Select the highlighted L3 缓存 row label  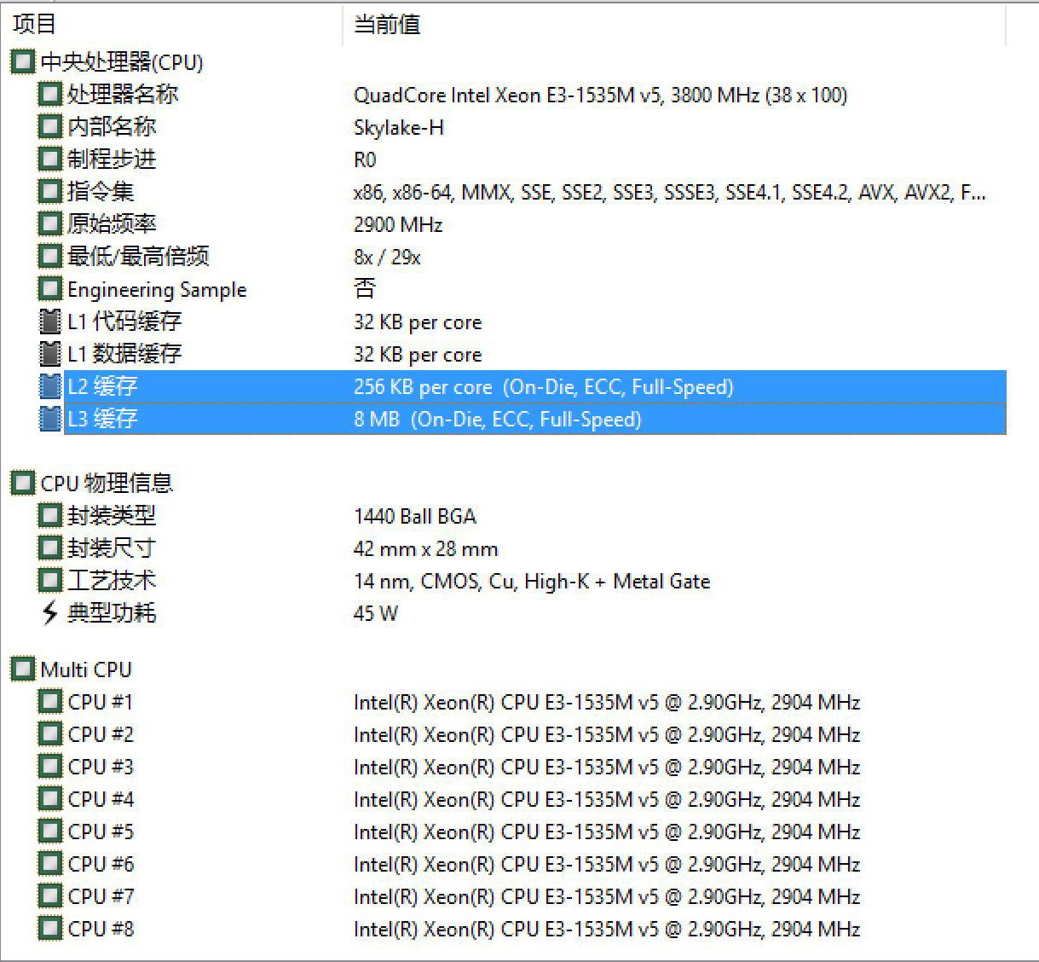[x=102, y=418]
